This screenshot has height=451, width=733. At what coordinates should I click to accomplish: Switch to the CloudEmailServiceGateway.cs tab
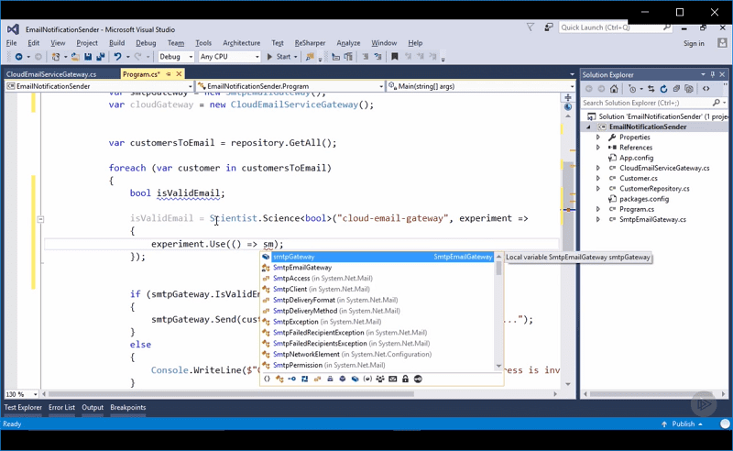tap(51, 74)
